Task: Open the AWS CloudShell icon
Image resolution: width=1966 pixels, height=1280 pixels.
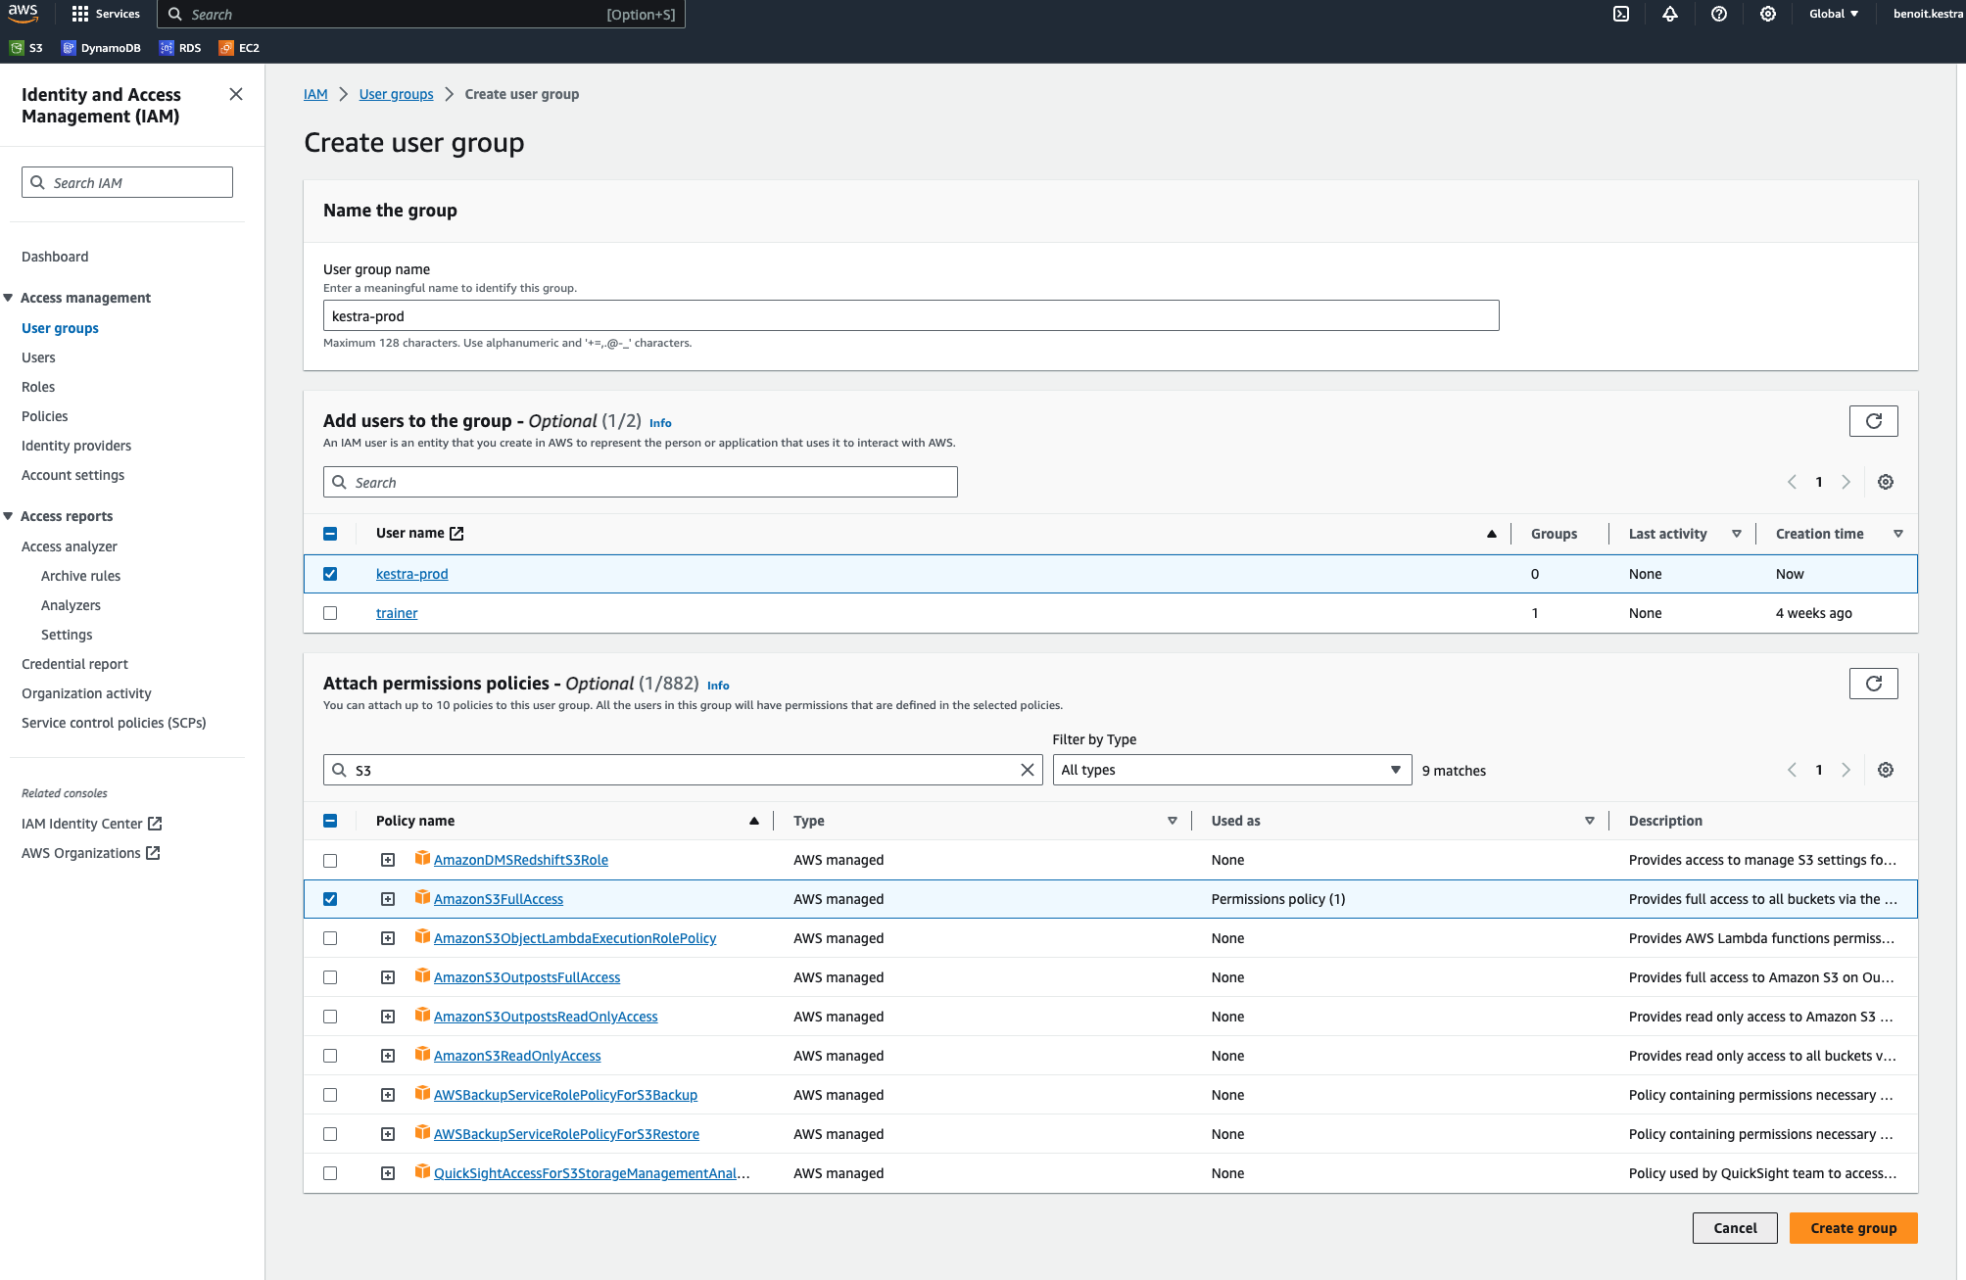Action: point(1621,14)
